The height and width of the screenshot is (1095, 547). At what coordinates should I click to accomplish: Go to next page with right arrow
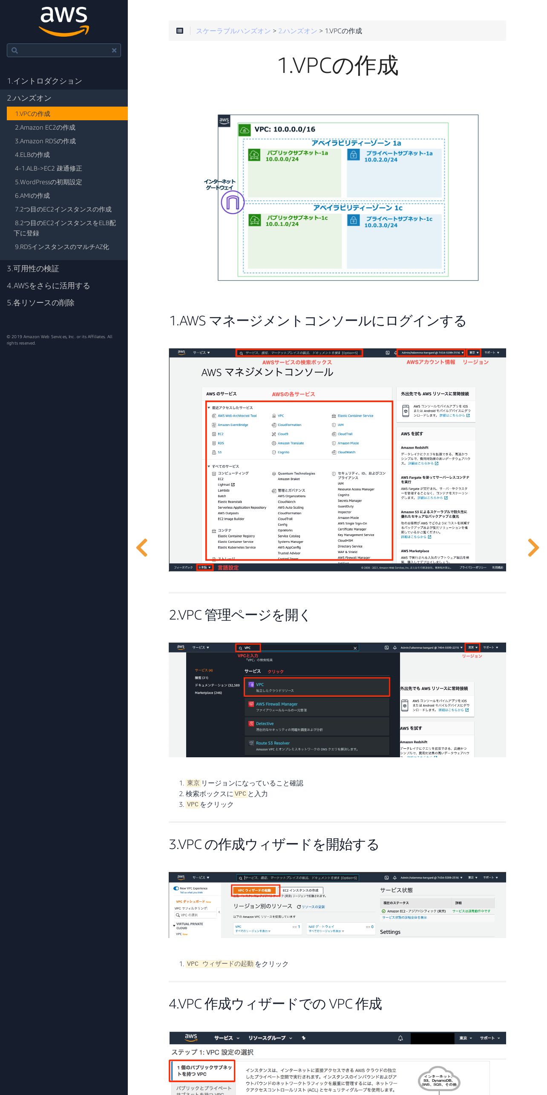(x=533, y=547)
